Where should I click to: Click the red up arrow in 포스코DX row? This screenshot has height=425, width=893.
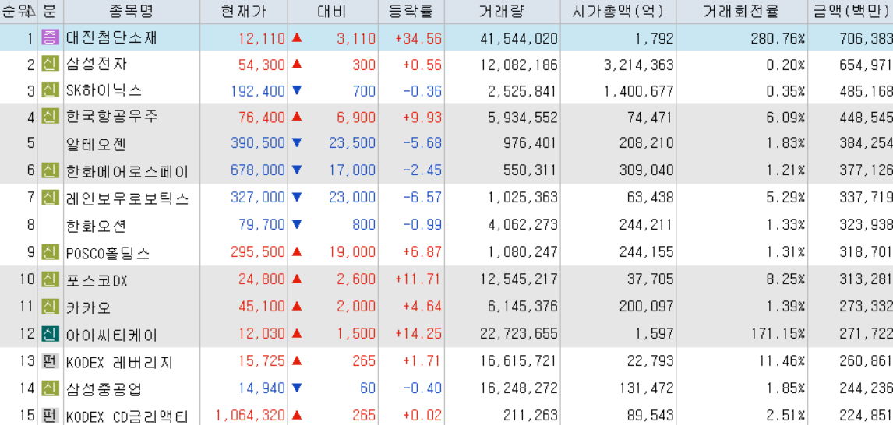point(296,279)
